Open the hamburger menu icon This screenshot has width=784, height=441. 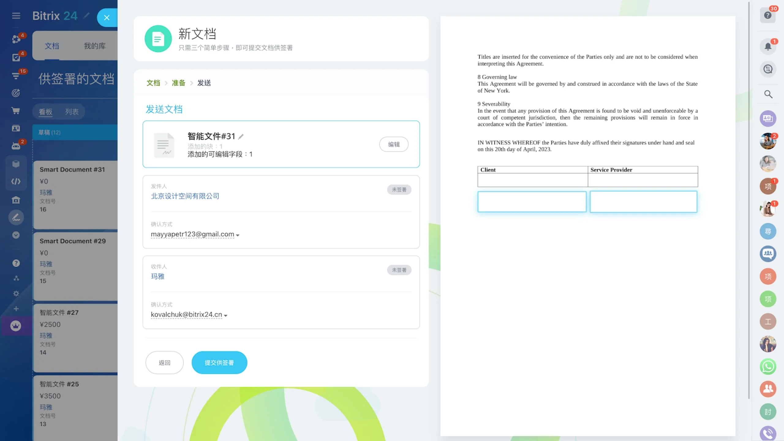click(x=16, y=16)
